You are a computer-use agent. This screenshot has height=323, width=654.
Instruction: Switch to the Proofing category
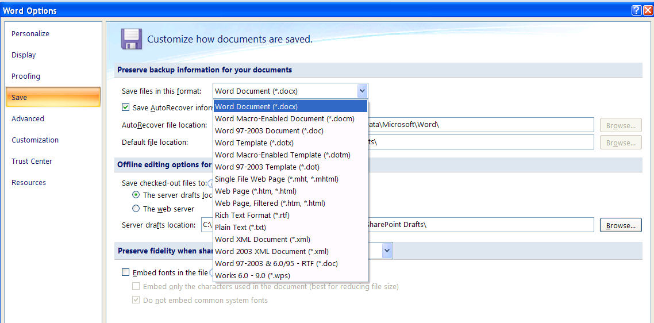point(26,76)
